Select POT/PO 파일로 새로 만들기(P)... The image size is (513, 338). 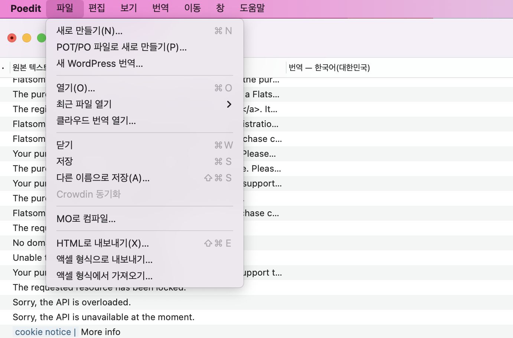121,47
